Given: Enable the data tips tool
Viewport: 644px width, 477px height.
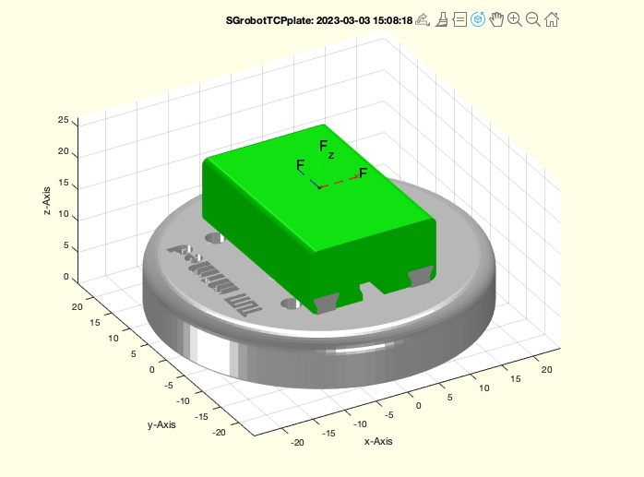Looking at the screenshot, I should click(x=459, y=18).
